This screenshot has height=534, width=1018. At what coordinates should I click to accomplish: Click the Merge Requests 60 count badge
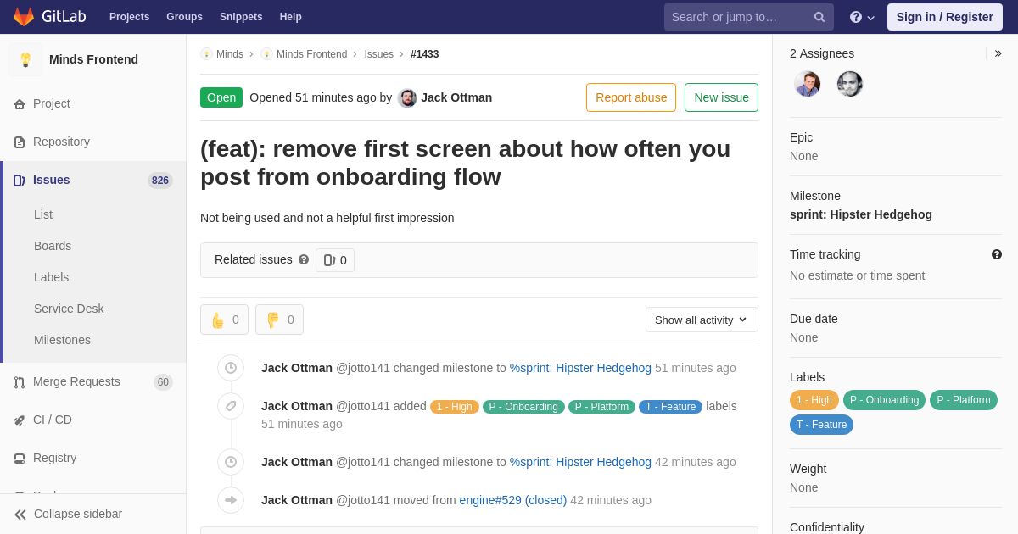pos(163,382)
